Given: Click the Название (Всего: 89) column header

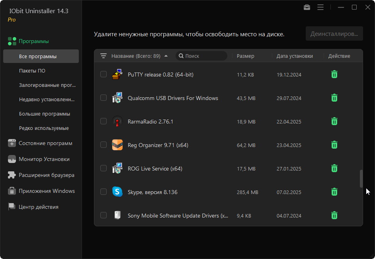Looking at the screenshot, I should pos(136,56).
